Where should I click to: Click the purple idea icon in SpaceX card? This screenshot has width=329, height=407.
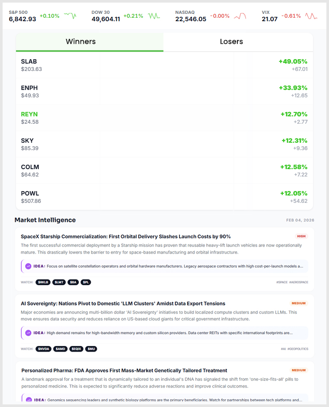(x=28, y=266)
